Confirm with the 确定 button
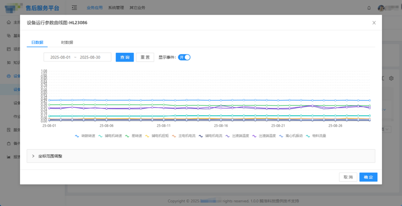The width and height of the screenshot is (402, 206). 368,177
